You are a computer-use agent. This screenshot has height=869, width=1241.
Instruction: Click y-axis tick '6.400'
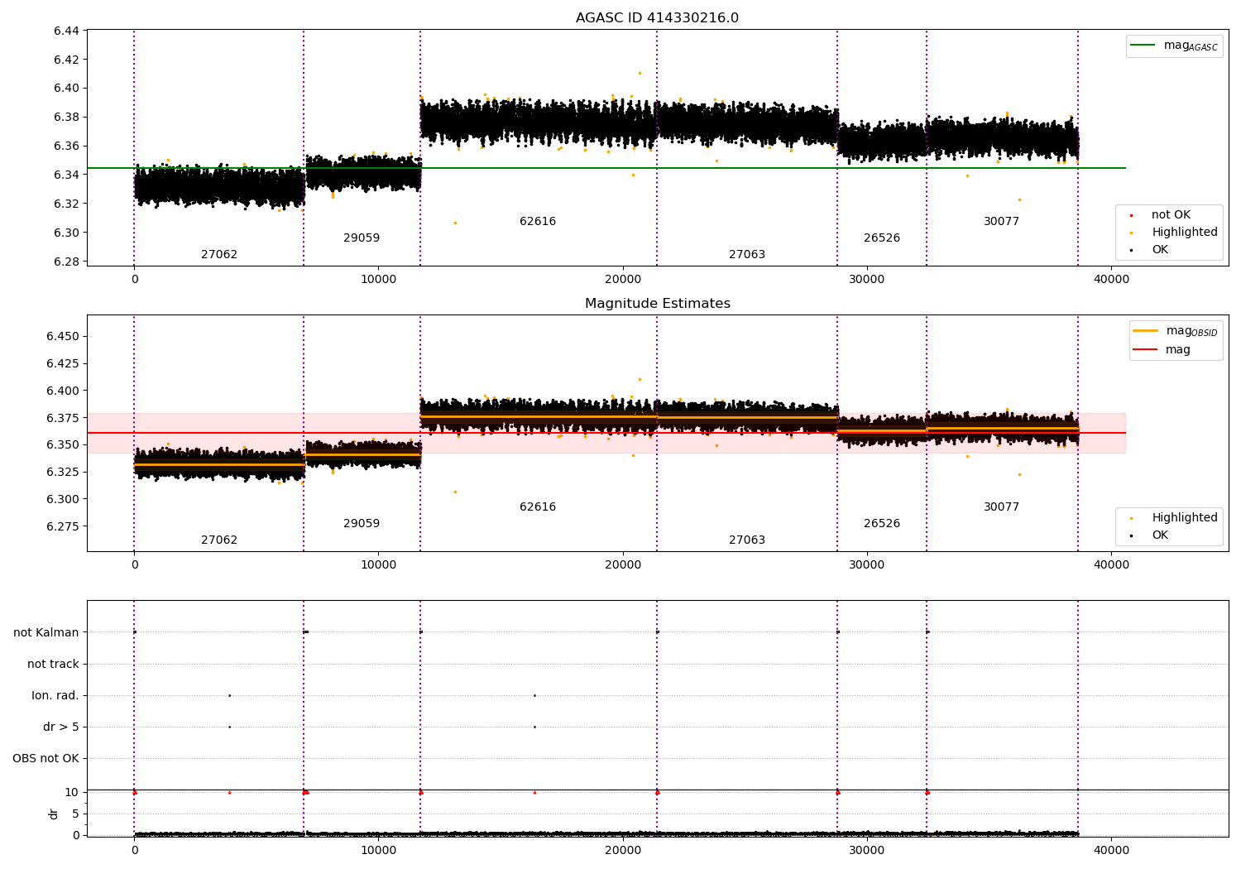coord(63,391)
